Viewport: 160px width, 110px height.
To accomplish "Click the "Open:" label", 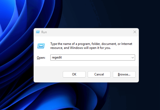I will coord(41,58).
